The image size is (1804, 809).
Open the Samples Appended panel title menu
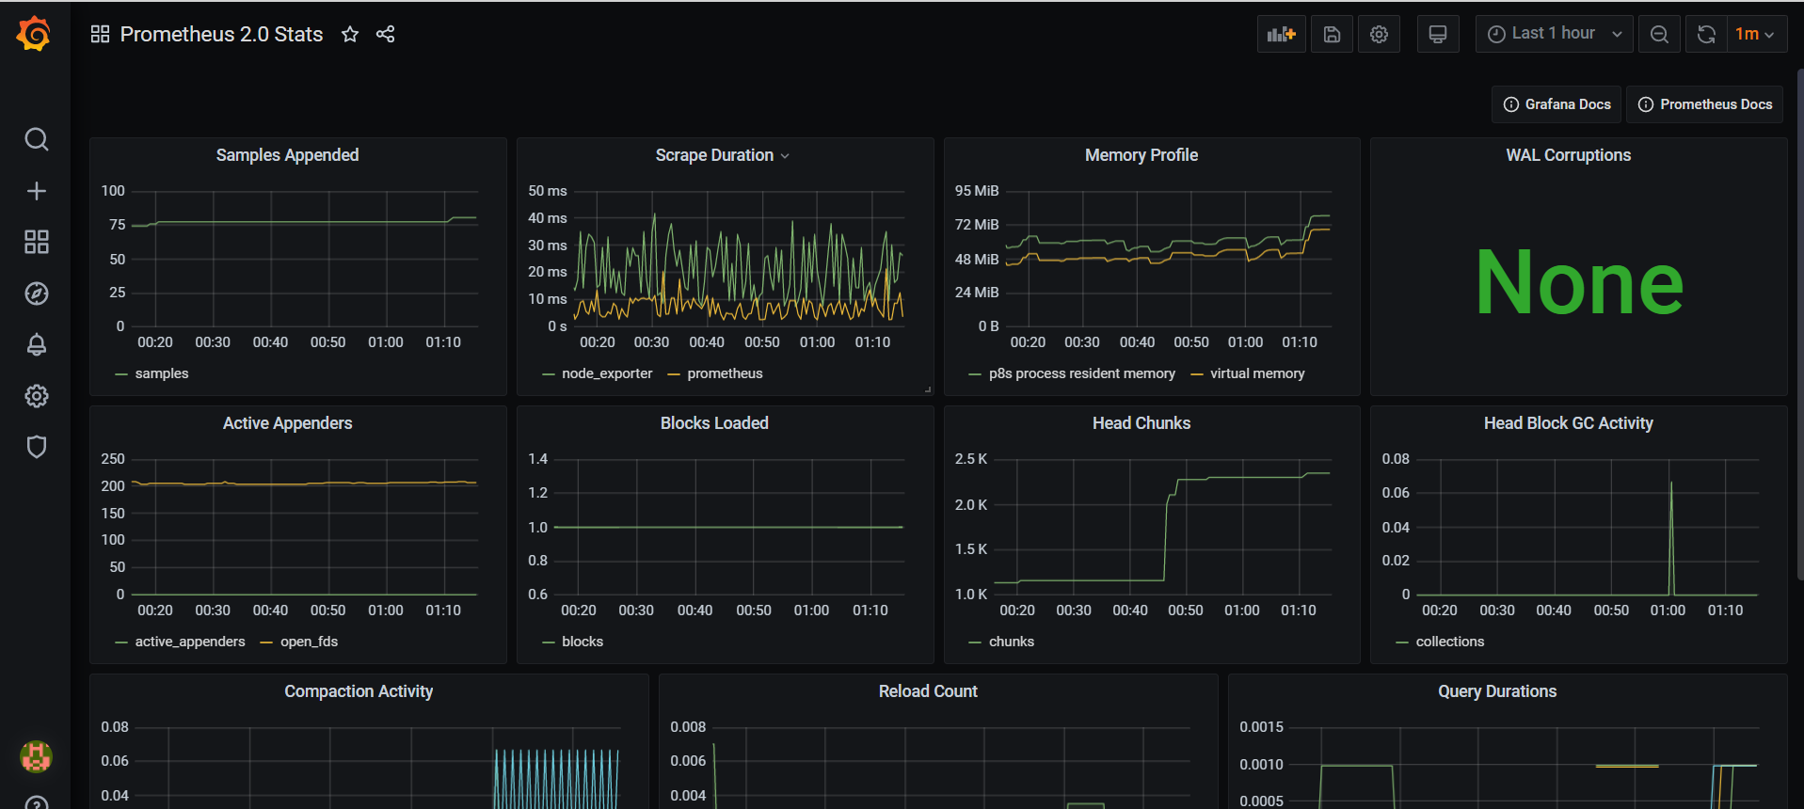[x=287, y=155]
